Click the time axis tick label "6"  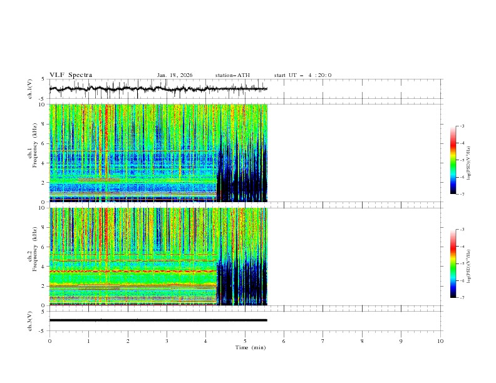tap(284, 341)
